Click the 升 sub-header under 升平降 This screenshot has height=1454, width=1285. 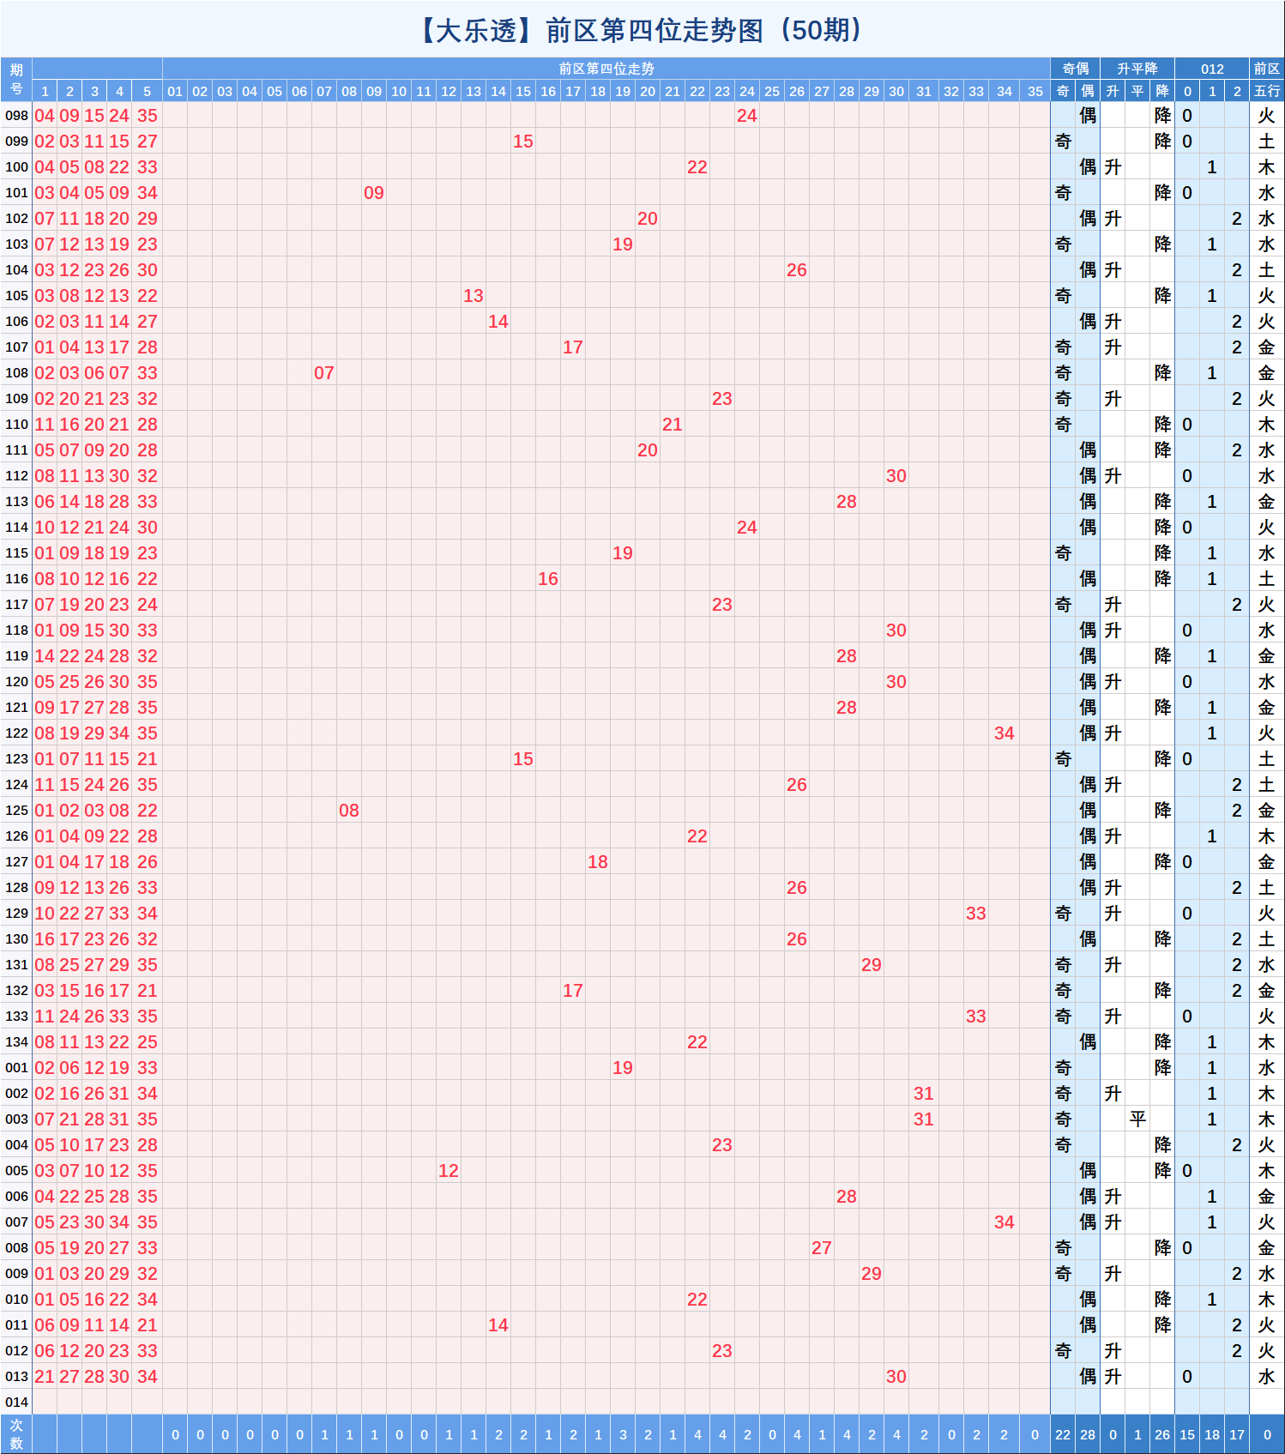(x=1113, y=91)
